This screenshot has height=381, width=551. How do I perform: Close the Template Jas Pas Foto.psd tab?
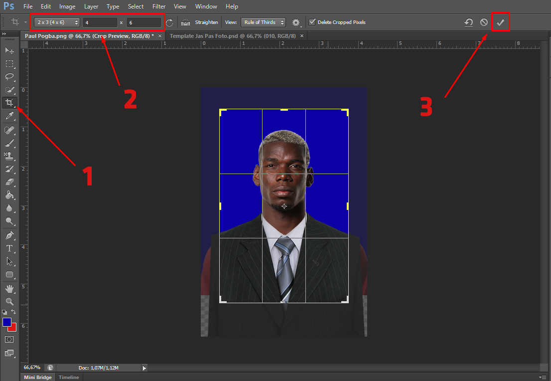pyautogui.click(x=302, y=36)
